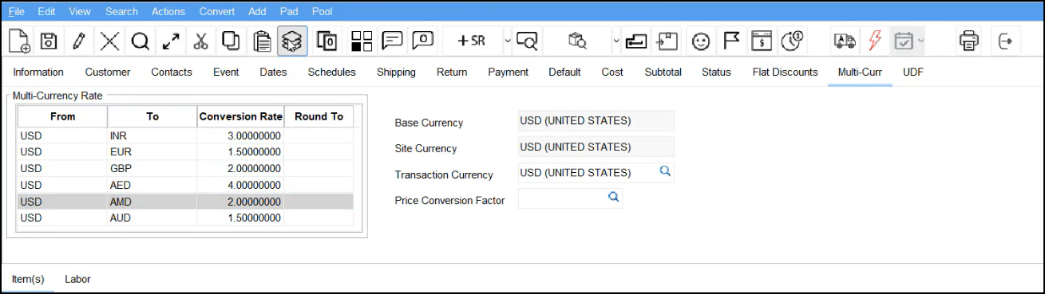Click the Price Conversion Factor search button
The height and width of the screenshot is (294, 1045).
(613, 198)
